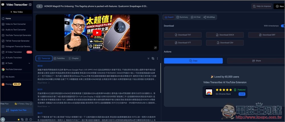Click the New Video button

16,12
